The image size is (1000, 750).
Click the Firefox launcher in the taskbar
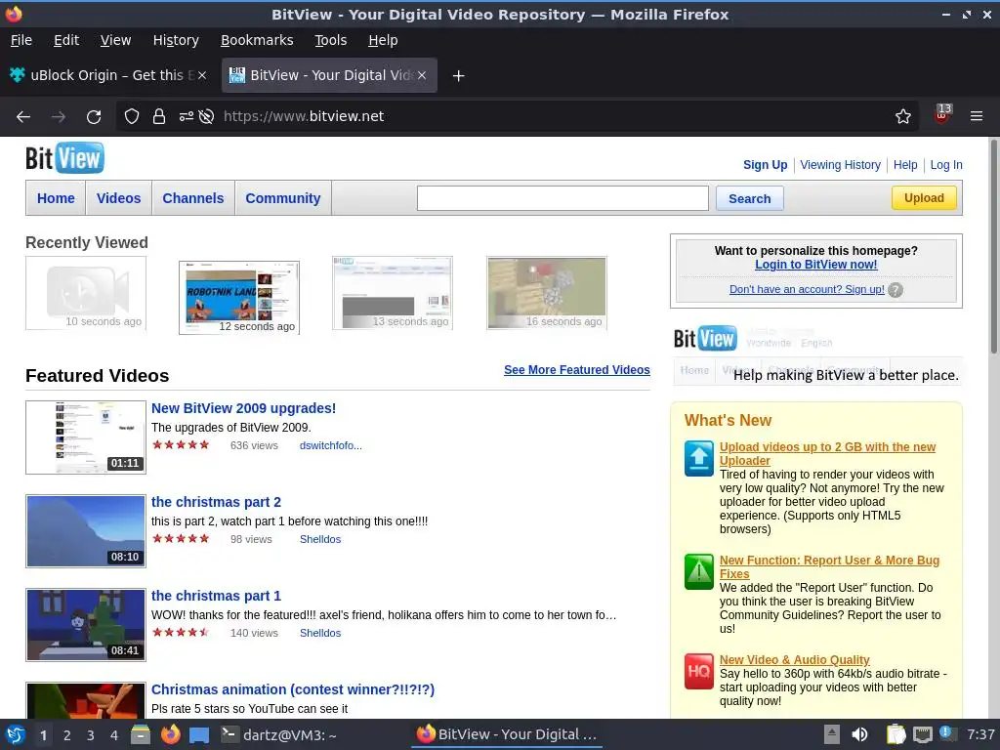coord(170,734)
